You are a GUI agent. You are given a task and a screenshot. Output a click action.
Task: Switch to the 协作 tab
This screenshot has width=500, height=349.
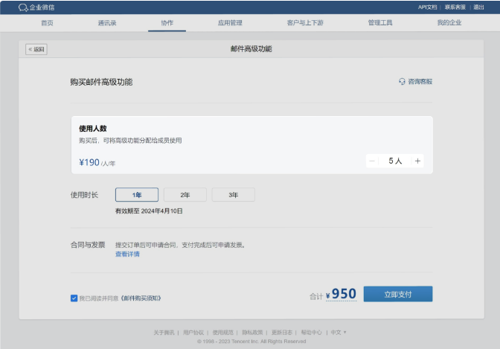click(167, 23)
